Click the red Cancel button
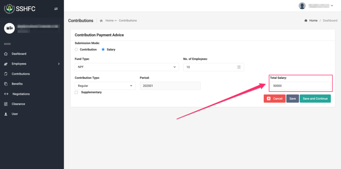This screenshot has height=169, width=341. (274, 98)
